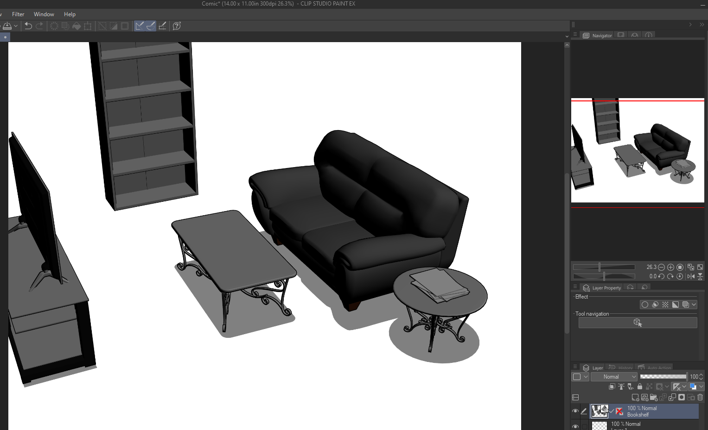This screenshot has width=708, height=430.
Task: Open the dropdown arrow beside the Save icon
Action: [x=16, y=26]
